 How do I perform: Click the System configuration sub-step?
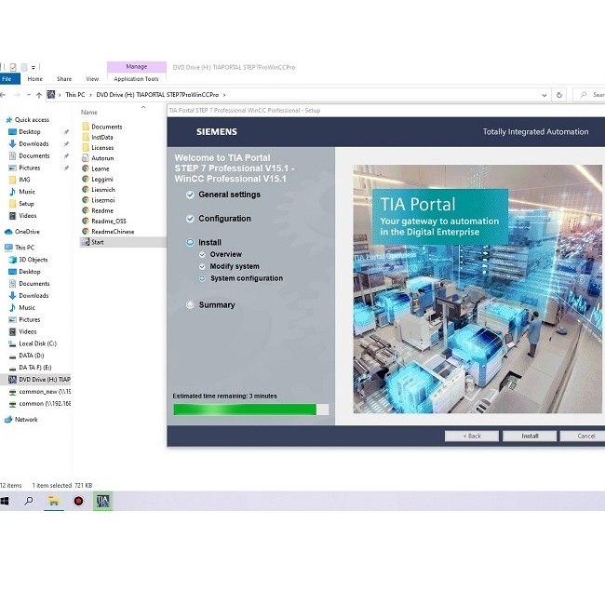click(241, 278)
